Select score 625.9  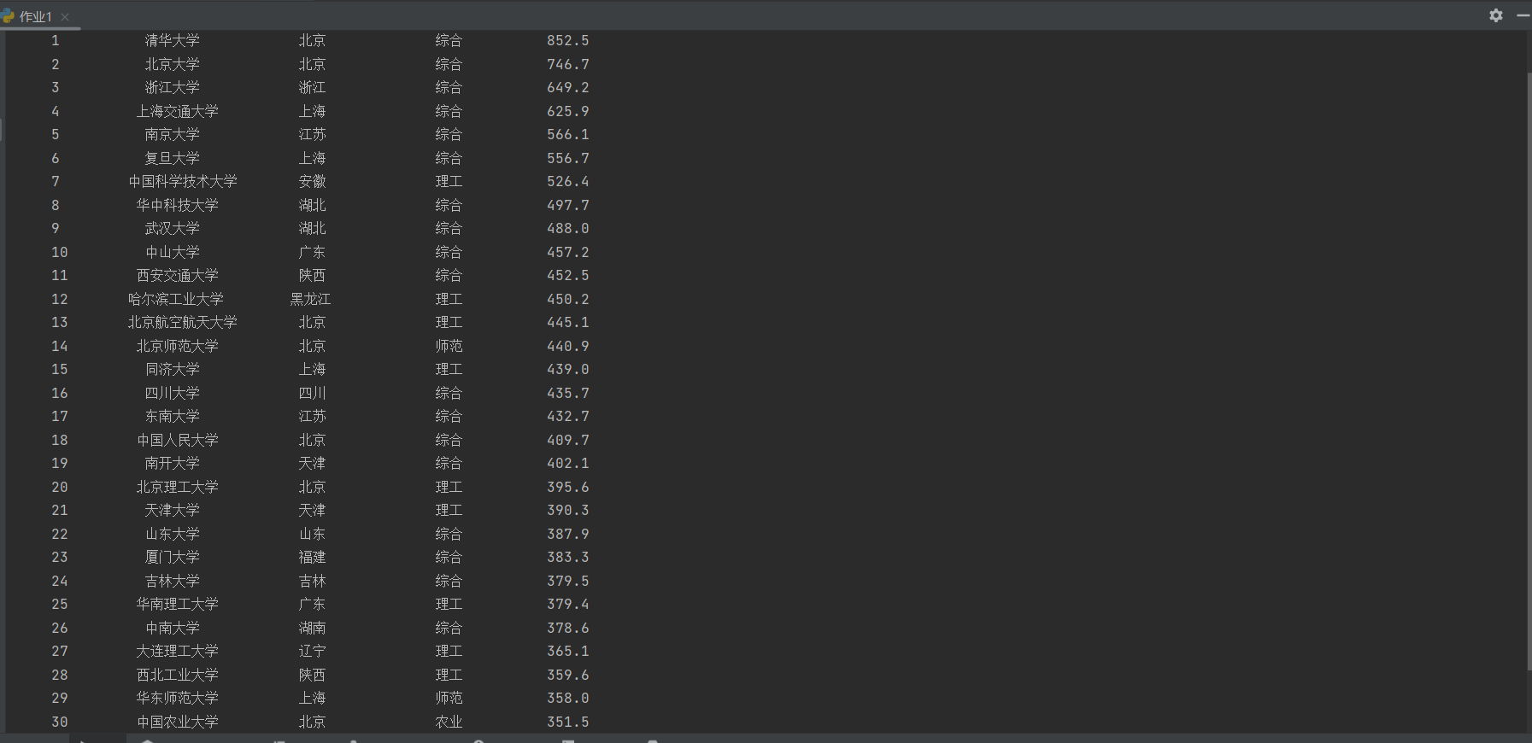[568, 111]
